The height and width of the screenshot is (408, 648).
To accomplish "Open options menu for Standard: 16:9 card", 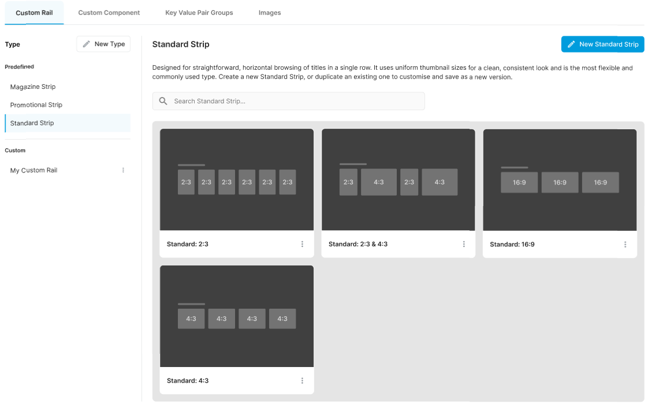I will [x=625, y=245].
